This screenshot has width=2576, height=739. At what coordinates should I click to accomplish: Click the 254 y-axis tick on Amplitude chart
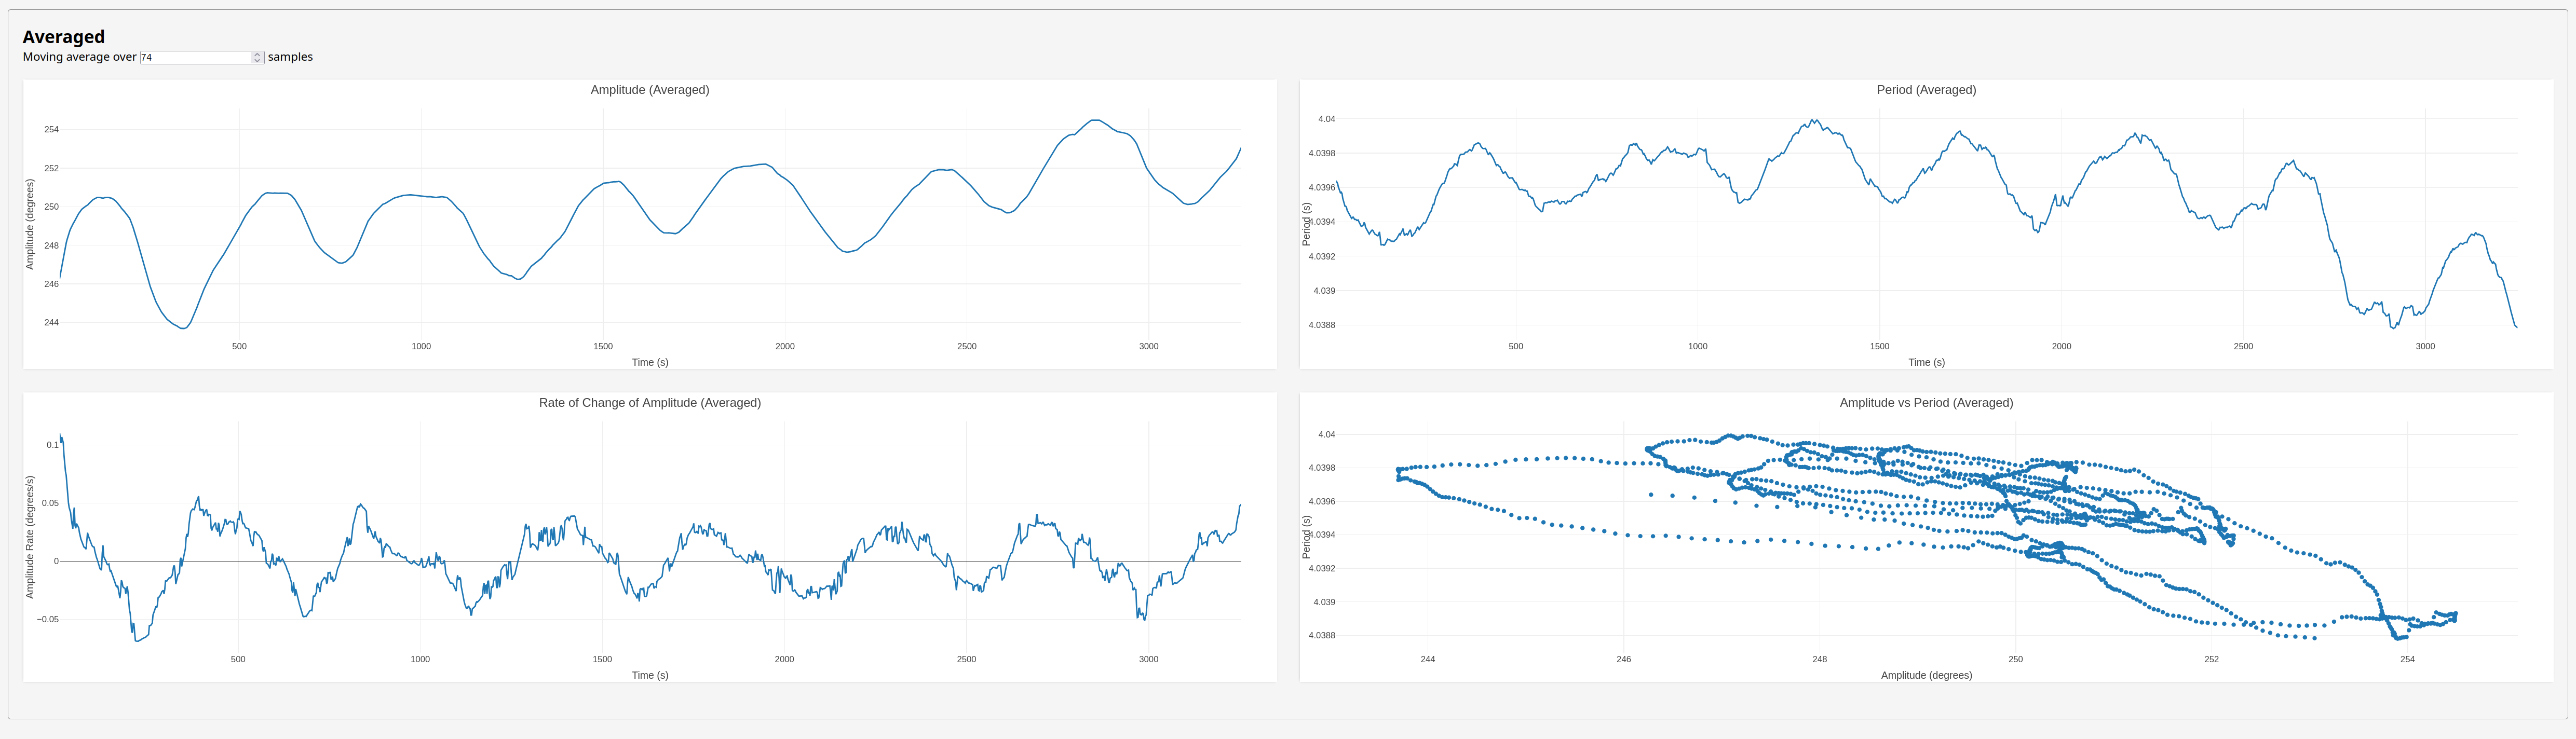(51, 129)
